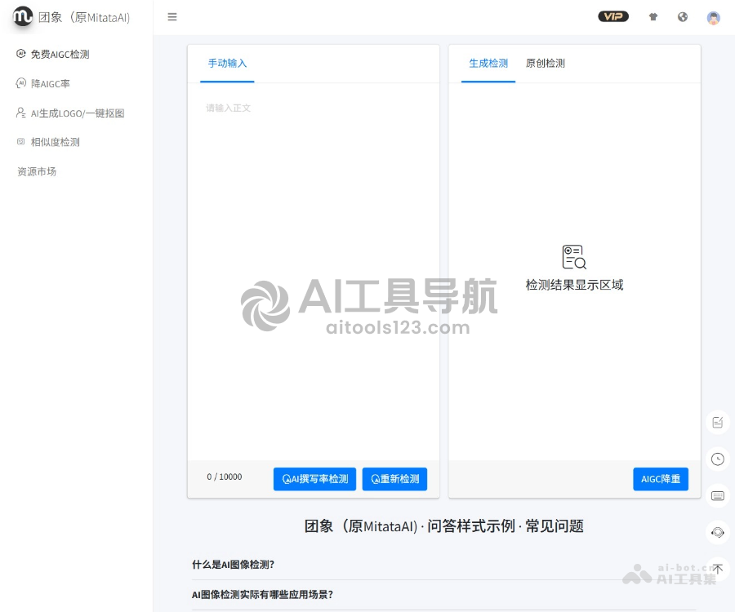Screen dimensions: 735x612
Task: Open 降AIGC率 in the sidebar
Action: [x=43, y=84]
